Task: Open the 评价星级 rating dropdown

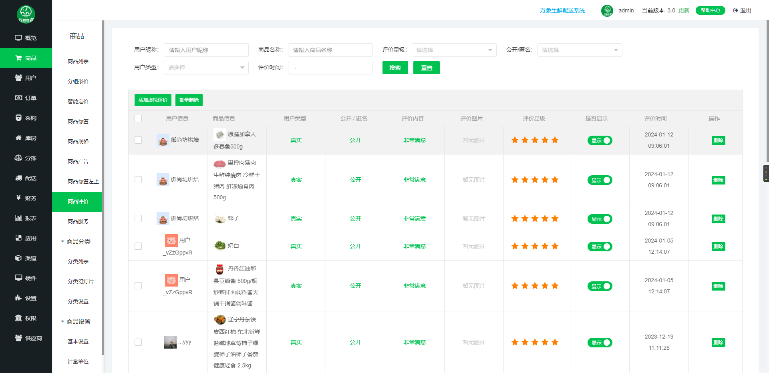Action: pos(454,50)
